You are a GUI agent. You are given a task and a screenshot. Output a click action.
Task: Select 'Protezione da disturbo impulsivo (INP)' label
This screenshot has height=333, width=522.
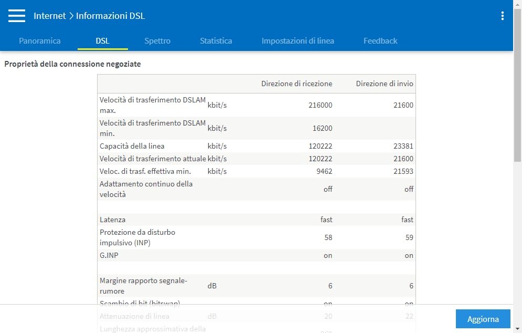(137, 237)
